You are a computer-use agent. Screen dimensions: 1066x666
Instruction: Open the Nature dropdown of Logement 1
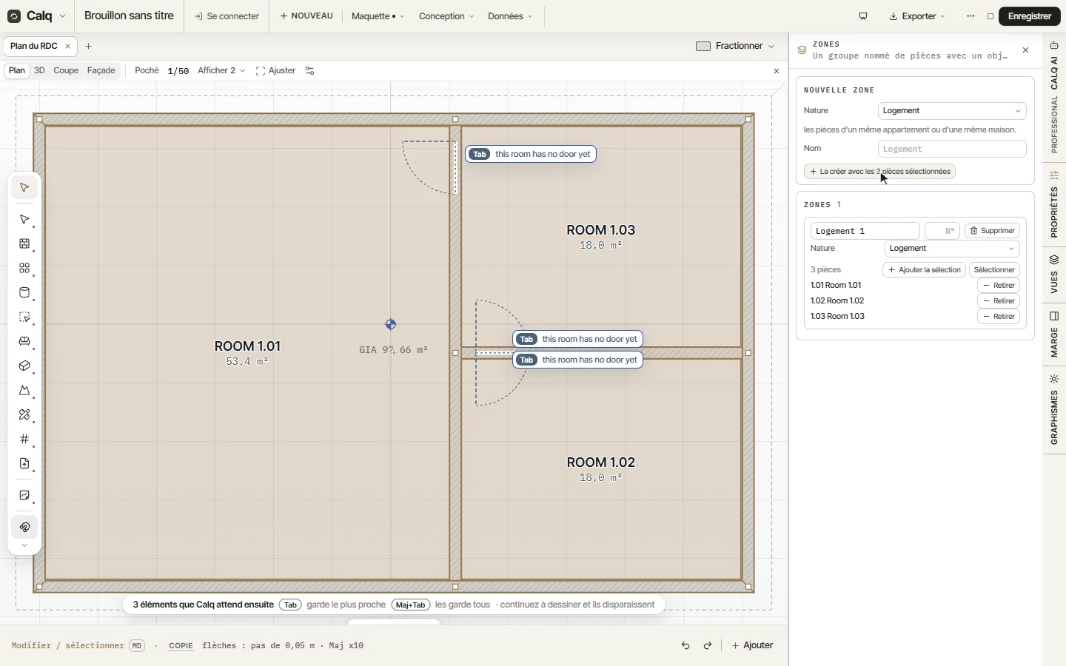coord(952,249)
